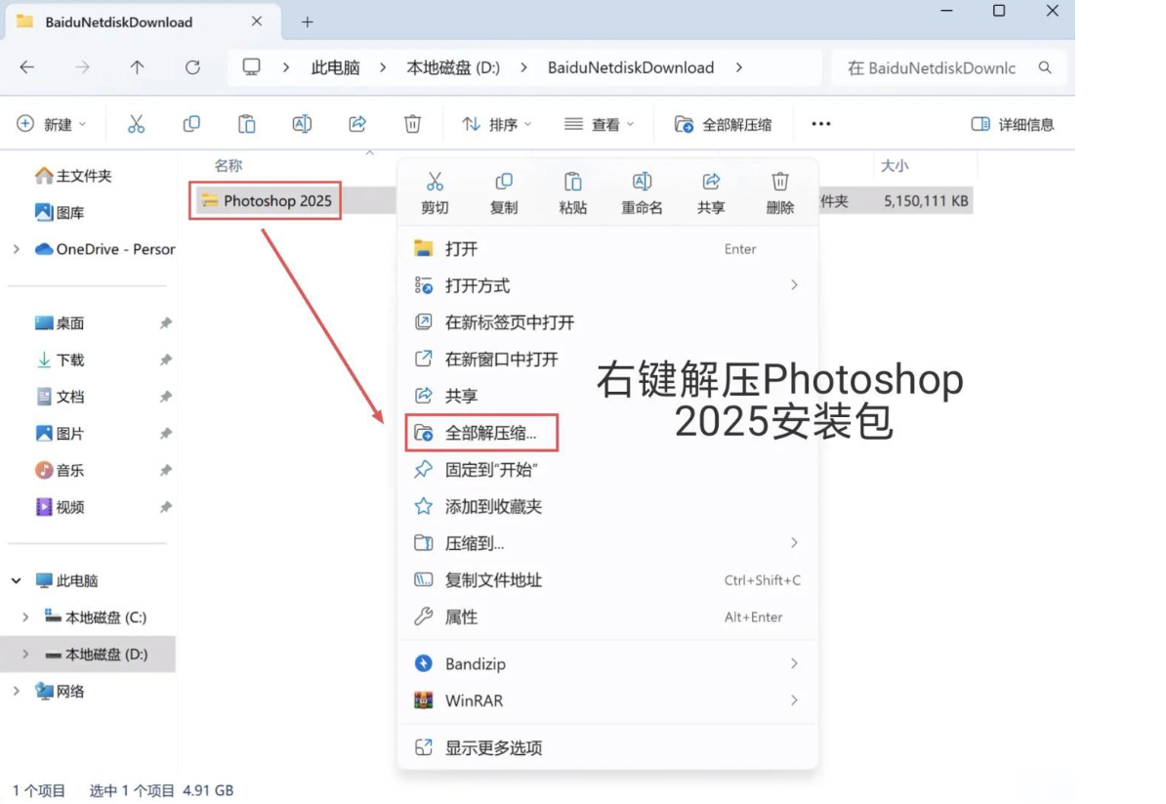Expand the 网络 tree node
The height and width of the screenshot is (804, 1166).
tap(17, 692)
